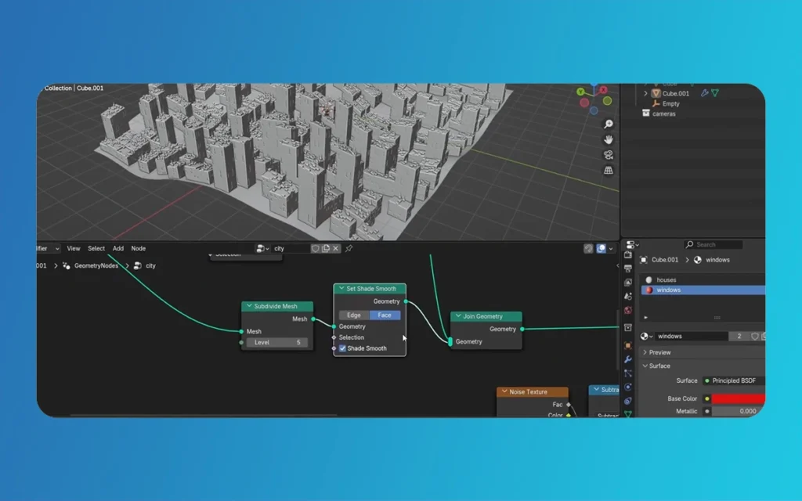The image size is (802, 501).
Task: Adjust the Metallic value slider
Action: point(738,412)
